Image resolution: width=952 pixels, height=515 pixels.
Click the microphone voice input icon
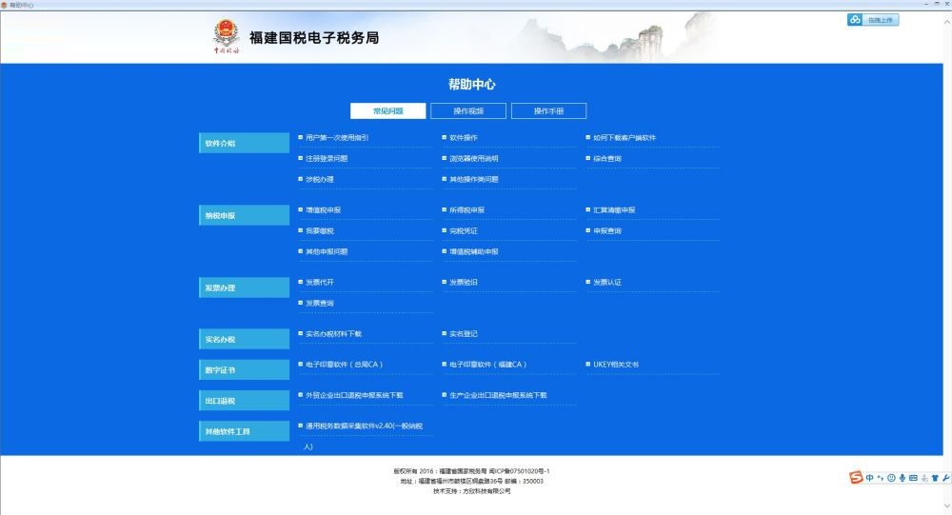(902, 478)
